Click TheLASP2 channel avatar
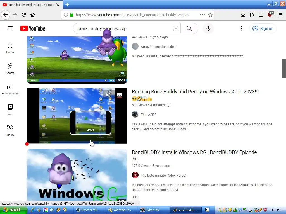Screen dimensions: 286x214 click(x=135, y=115)
